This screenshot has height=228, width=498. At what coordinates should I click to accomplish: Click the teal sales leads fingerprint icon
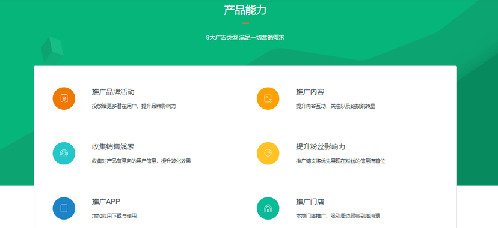click(x=64, y=153)
